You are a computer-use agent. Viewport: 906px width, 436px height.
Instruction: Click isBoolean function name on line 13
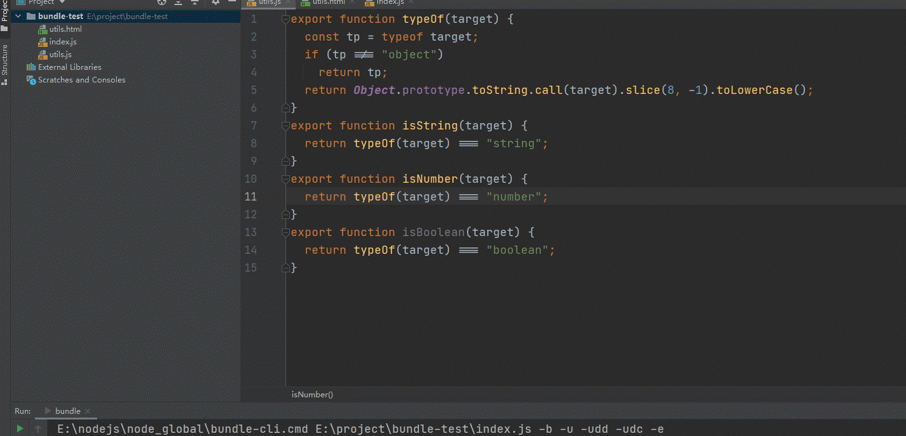pos(433,232)
